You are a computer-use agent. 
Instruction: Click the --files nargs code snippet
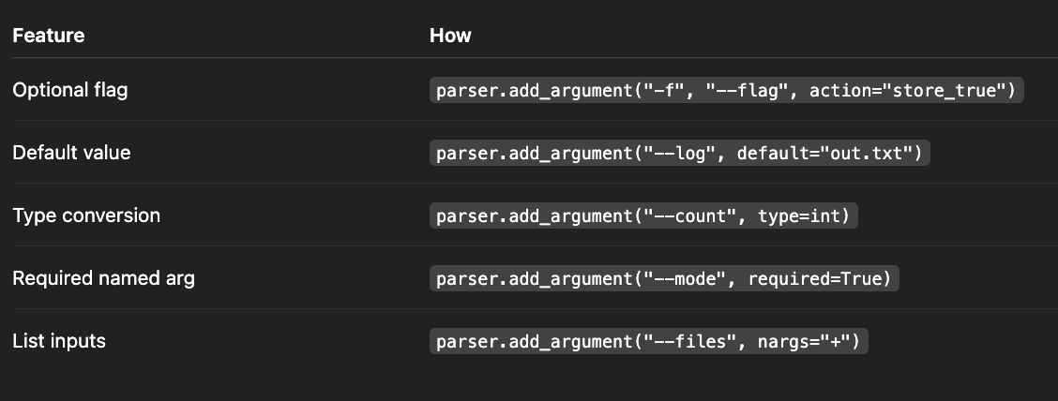pyautogui.click(x=648, y=341)
